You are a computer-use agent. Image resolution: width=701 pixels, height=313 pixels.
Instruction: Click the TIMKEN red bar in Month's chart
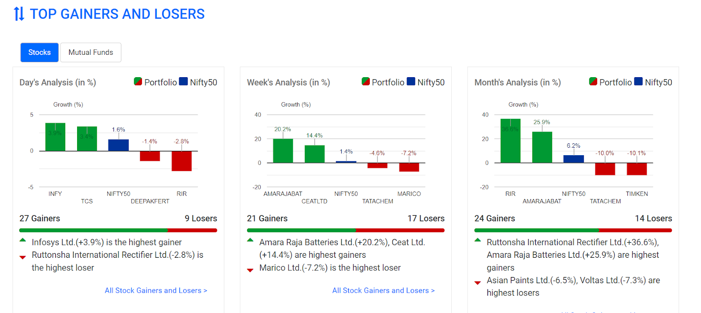coord(637,169)
